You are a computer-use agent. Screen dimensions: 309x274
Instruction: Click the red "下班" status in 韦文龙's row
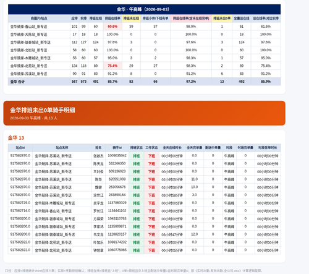point(151,234)
